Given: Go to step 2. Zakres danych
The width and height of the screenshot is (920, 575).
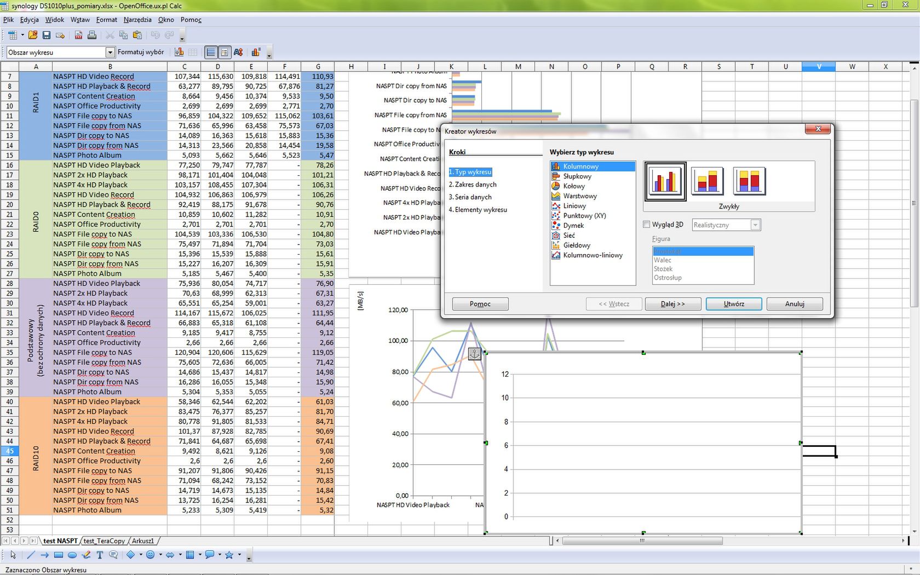Looking at the screenshot, I should click(x=473, y=185).
